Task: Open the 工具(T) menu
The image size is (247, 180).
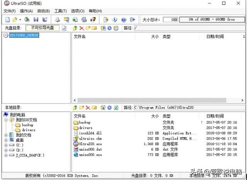Action: click(x=61, y=11)
